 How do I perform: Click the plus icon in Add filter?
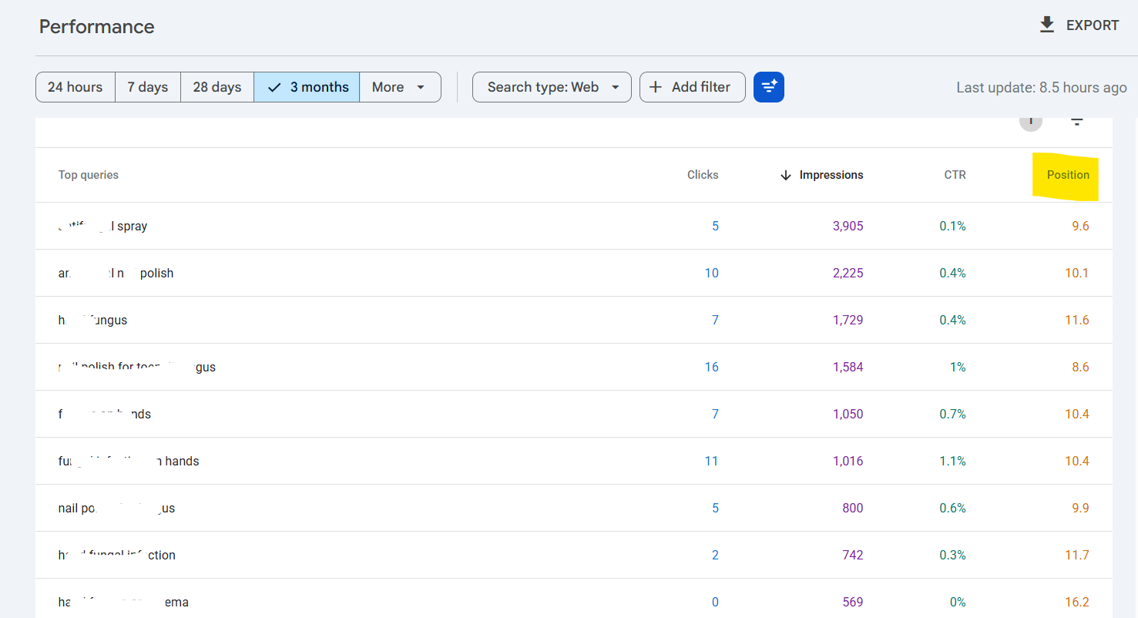(x=656, y=87)
